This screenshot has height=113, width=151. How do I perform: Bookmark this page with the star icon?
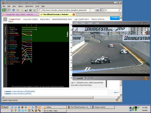pos(90,10)
